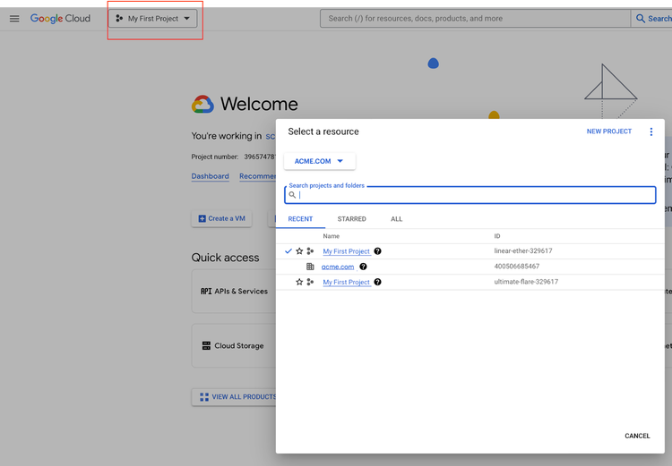
Task: Click the Quick access heading
Action: 225,258
